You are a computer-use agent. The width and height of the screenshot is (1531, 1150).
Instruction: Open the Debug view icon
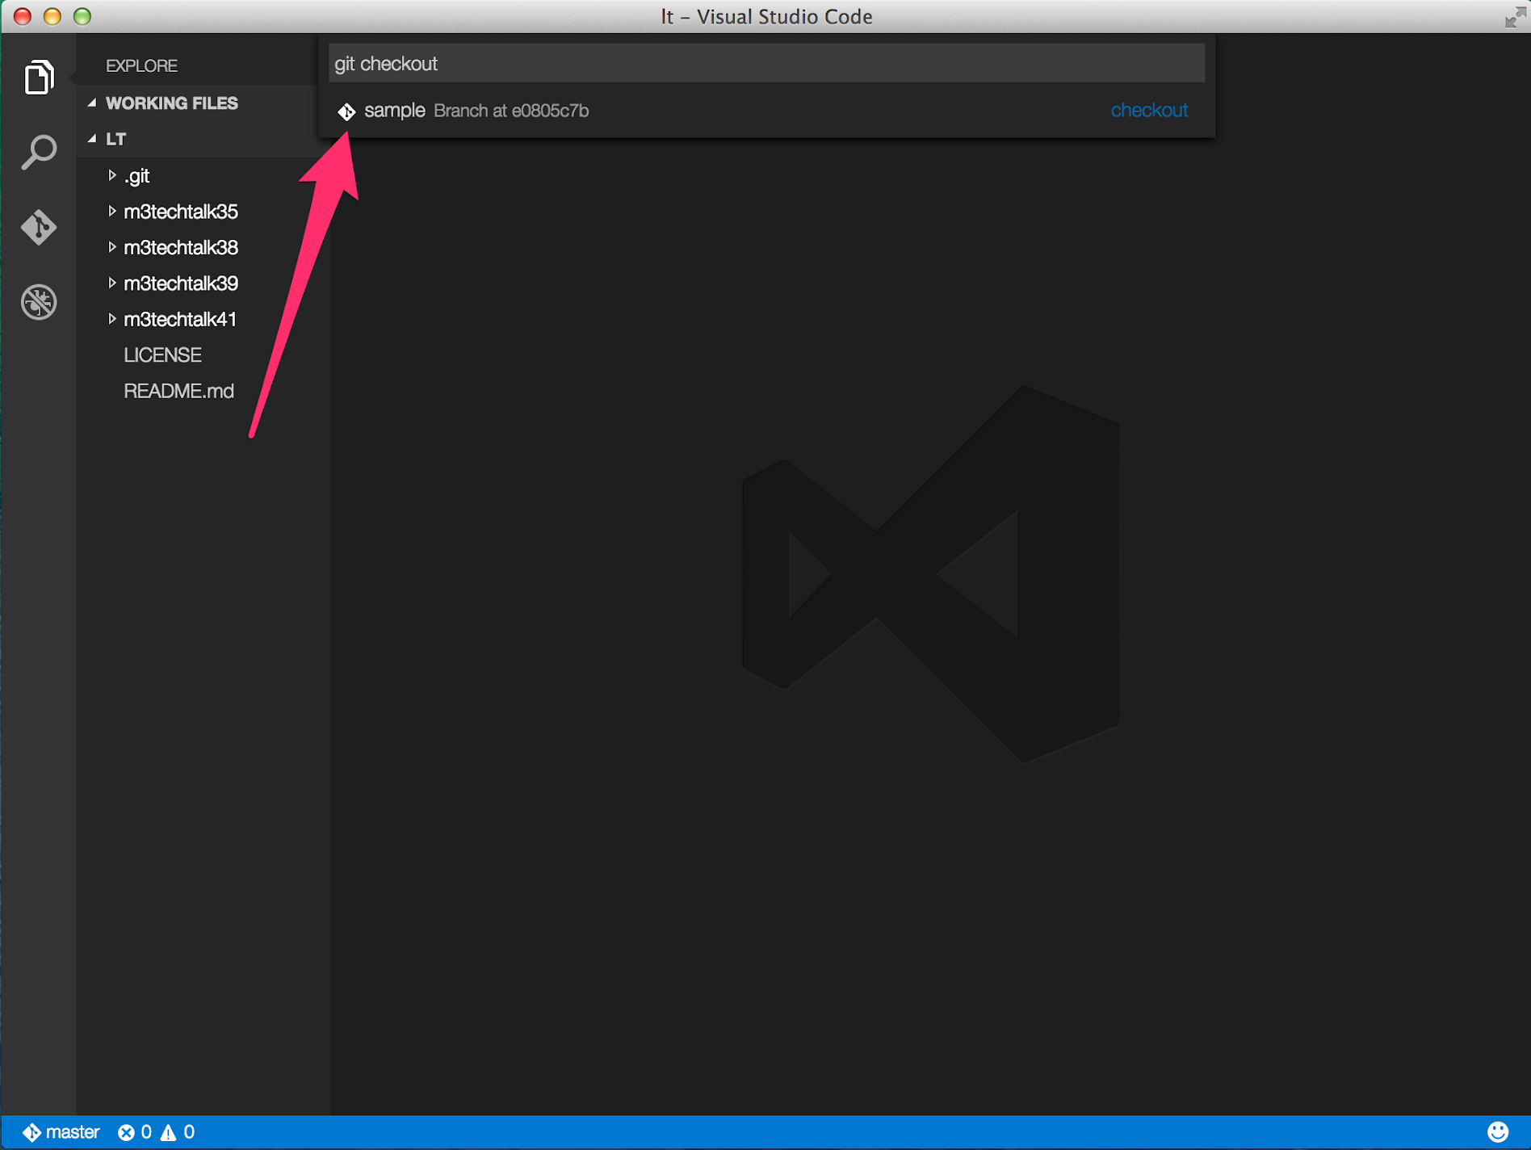(x=39, y=302)
